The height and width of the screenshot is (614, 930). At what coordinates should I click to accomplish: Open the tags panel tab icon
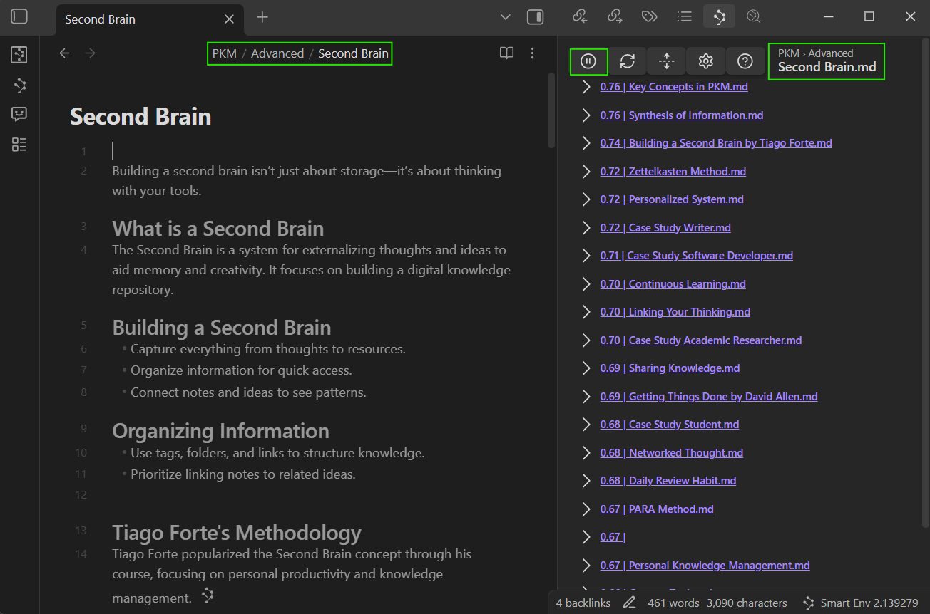click(x=649, y=17)
